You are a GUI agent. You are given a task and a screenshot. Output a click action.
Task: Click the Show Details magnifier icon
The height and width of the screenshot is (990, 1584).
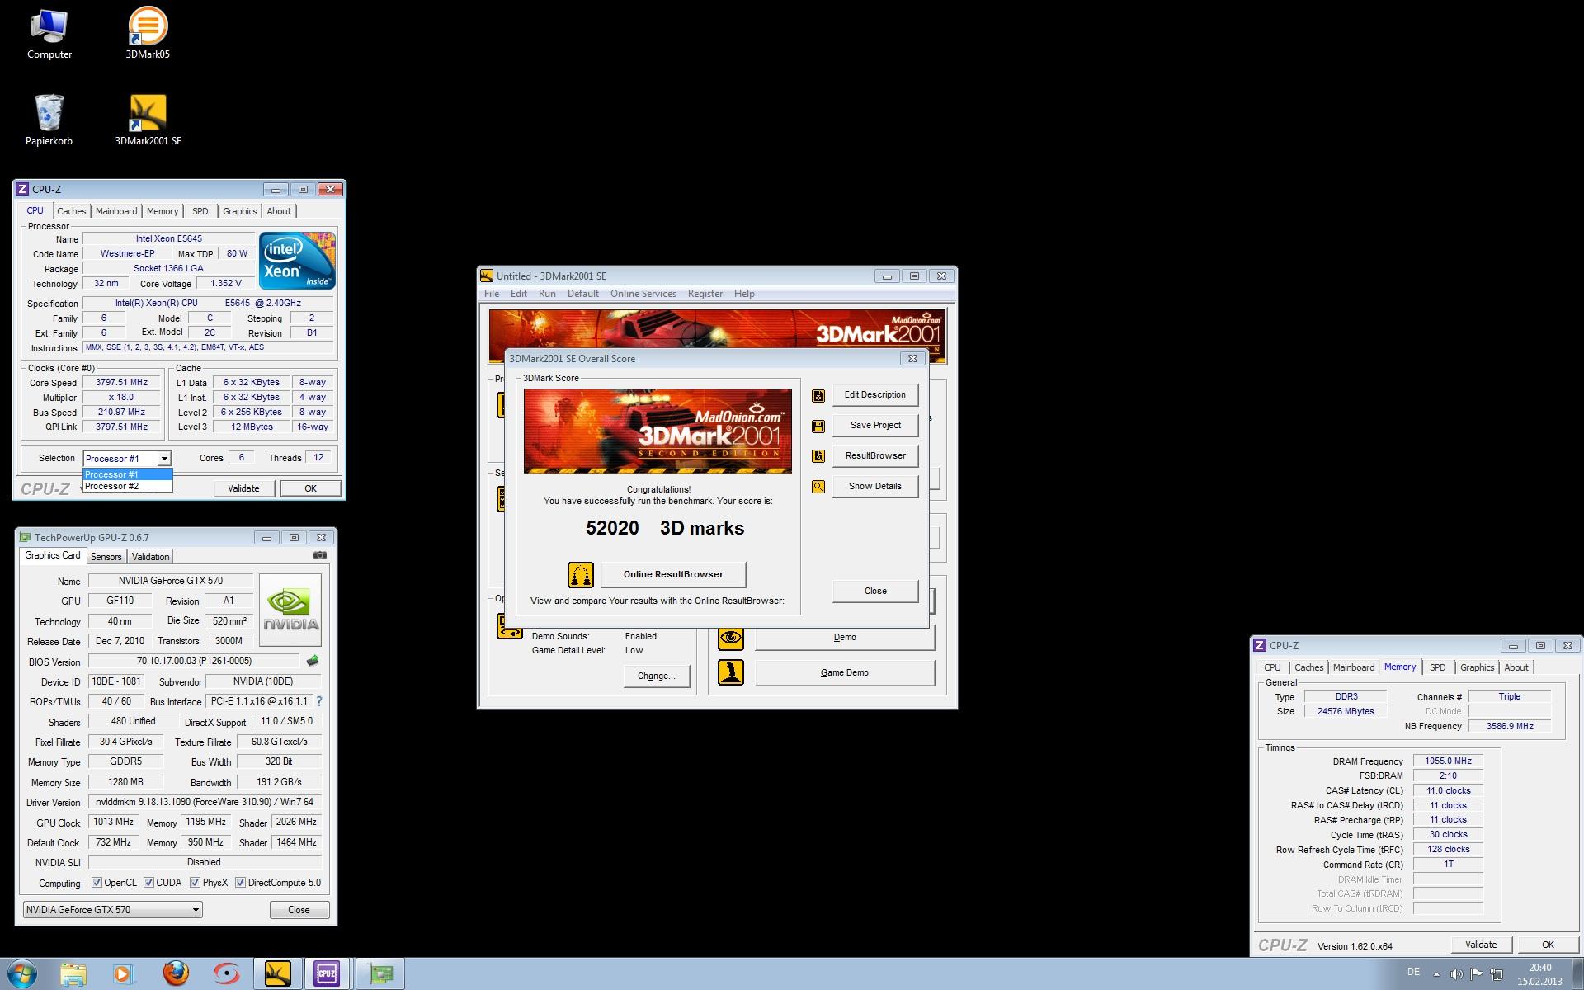(818, 487)
